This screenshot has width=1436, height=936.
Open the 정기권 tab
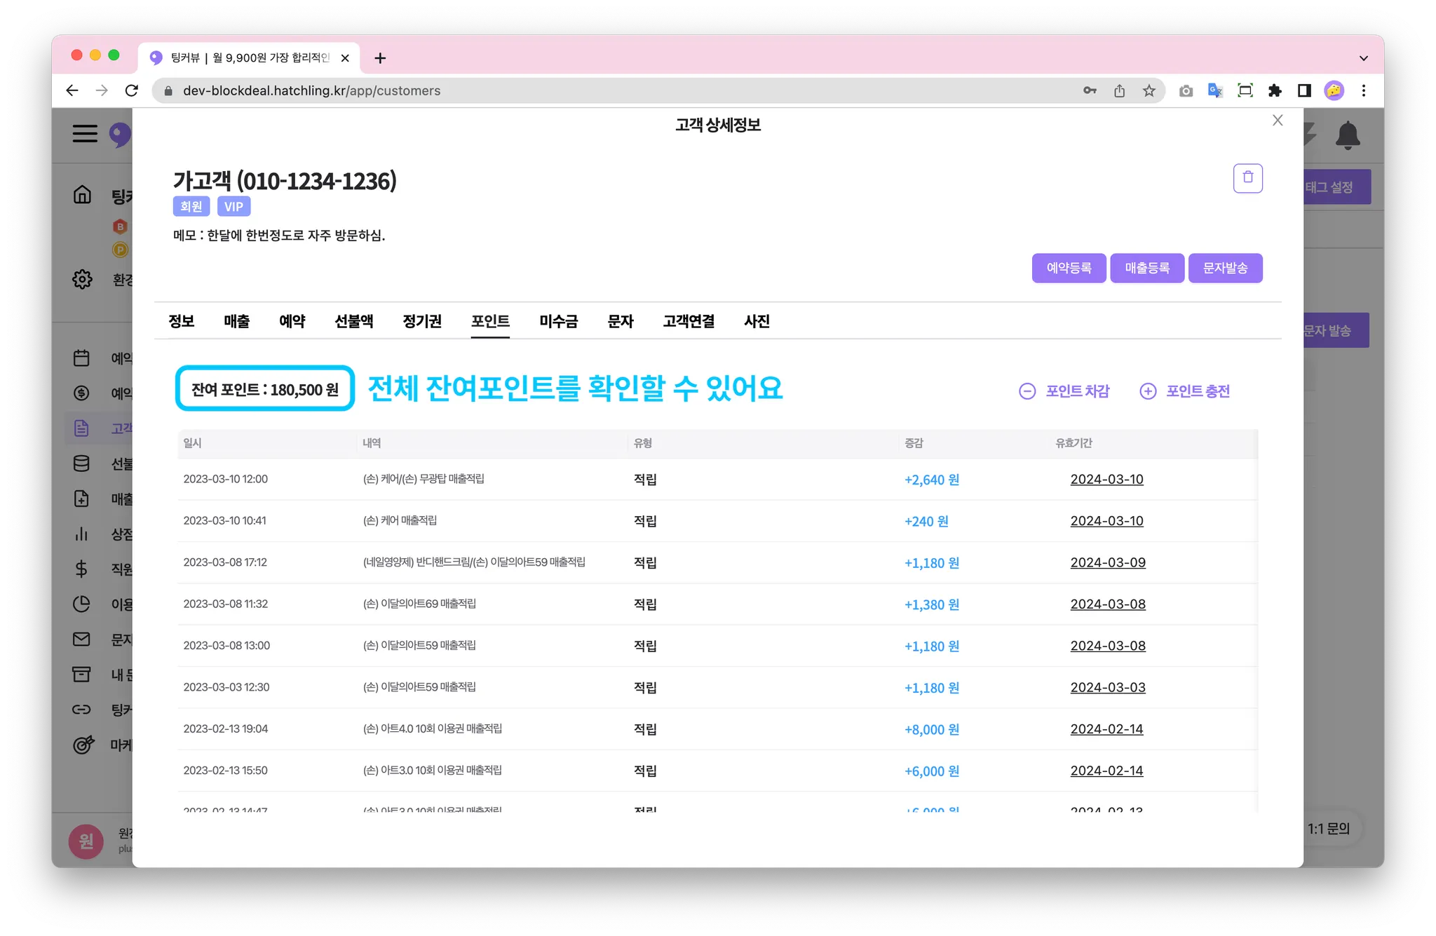421,321
